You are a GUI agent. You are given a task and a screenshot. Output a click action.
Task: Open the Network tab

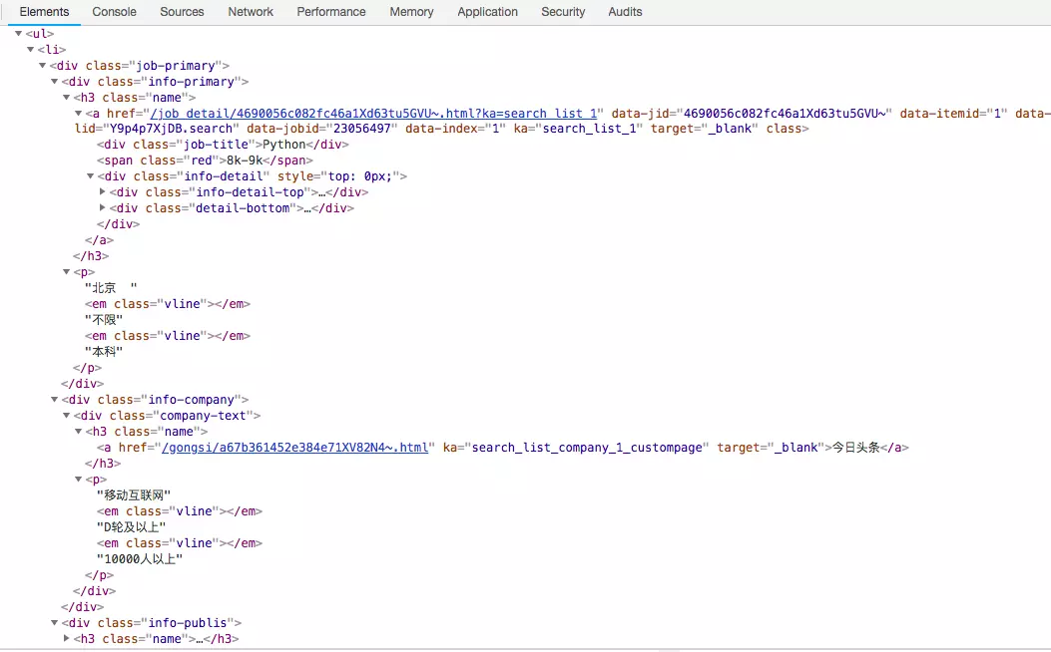coord(250,11)
